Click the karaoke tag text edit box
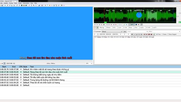181x102 pixels. [x=137, y=50]
